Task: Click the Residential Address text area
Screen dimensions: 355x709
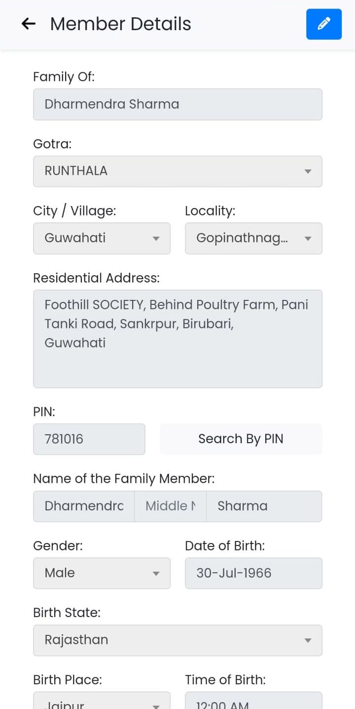Action: click(x=177, y=339)
